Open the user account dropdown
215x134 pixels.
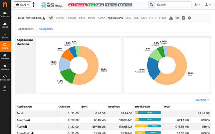coord(208,5)
